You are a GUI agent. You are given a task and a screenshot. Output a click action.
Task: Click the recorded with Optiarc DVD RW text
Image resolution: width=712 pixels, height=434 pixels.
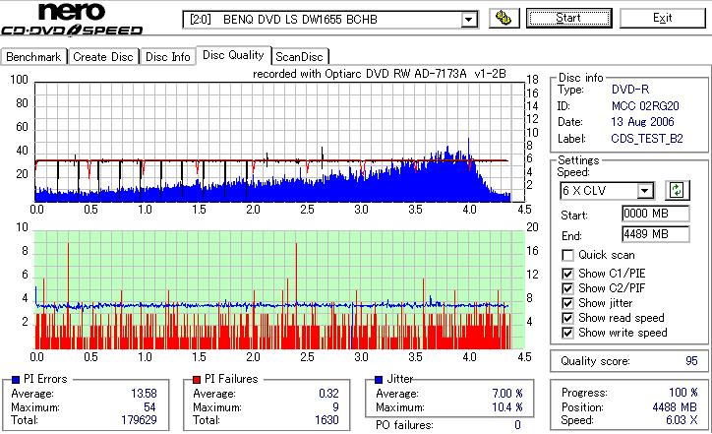tap(380, 74)
